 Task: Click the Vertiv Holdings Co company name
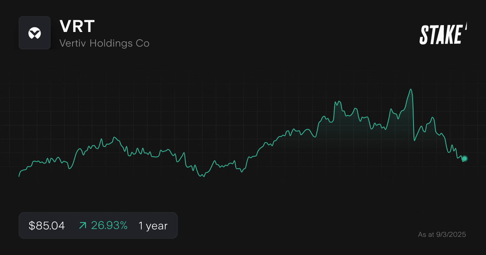(x=104, y=43)
